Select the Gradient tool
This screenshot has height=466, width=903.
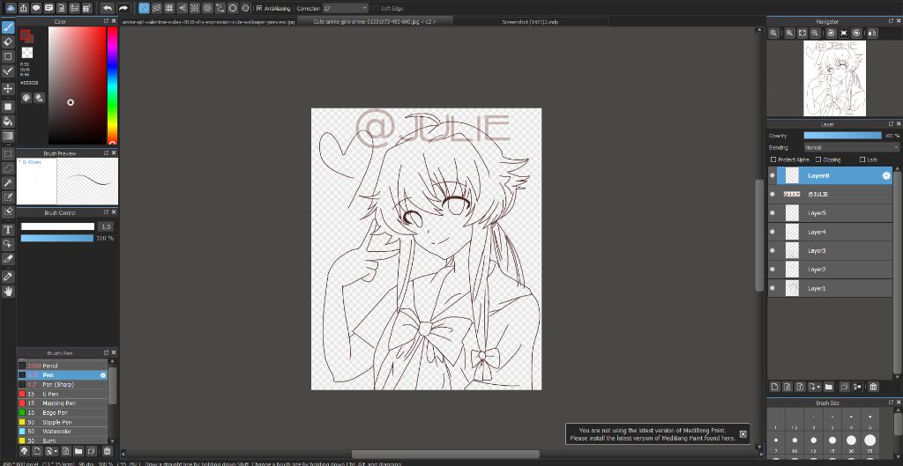[x=8, y=137]
